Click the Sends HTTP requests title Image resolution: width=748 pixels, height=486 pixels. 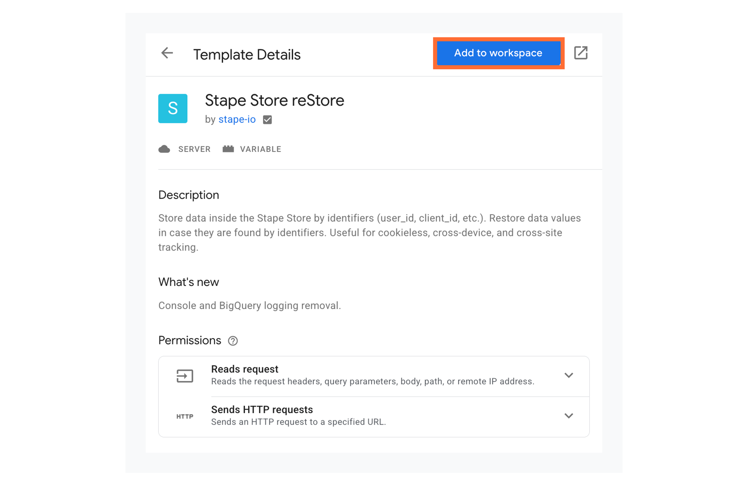tap(262, 410)
